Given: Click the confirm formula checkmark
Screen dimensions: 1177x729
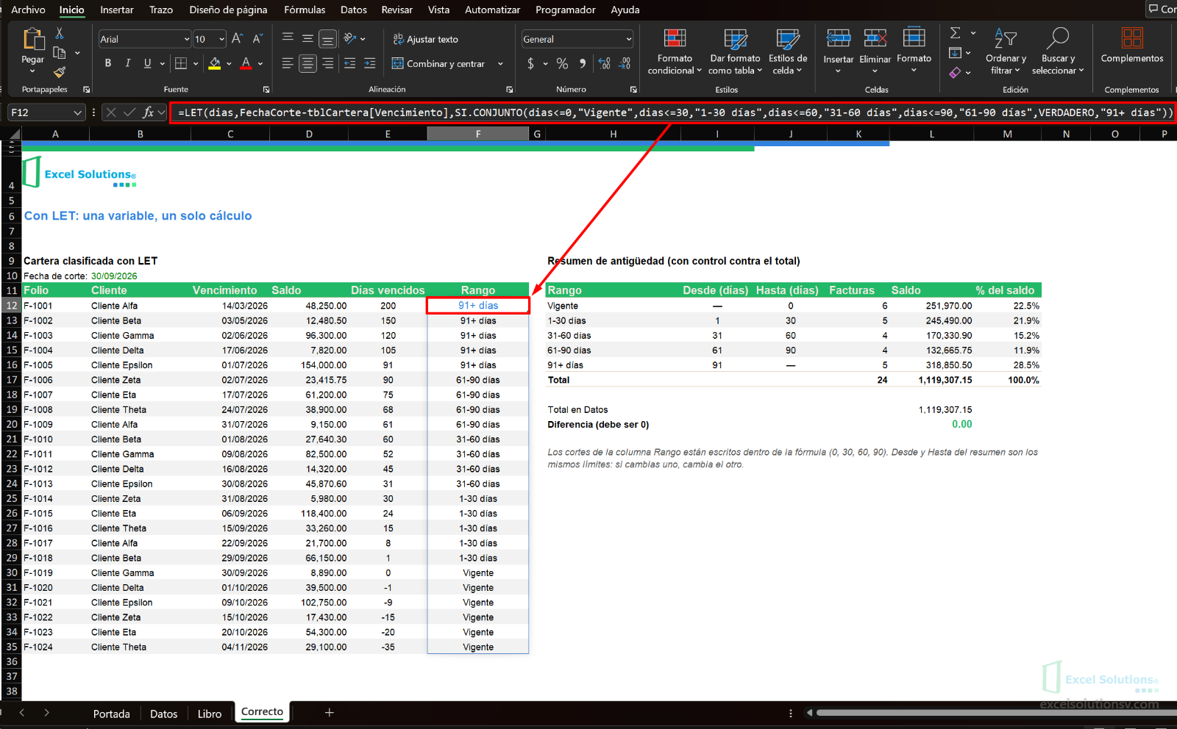Looking at the screenshot, I should pos(129,112).
